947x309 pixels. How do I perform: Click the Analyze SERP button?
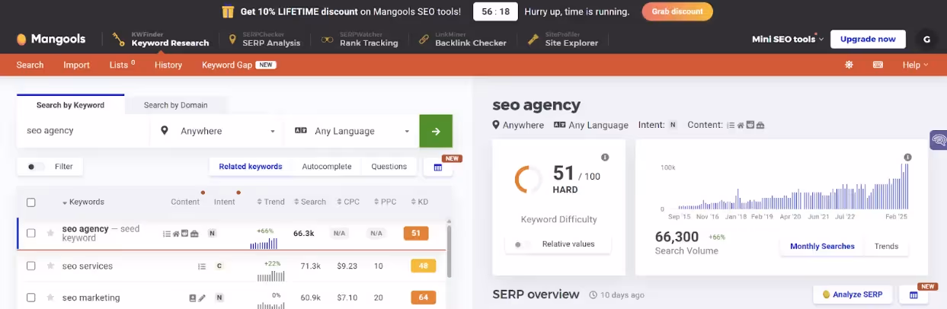click(x=853, y=295)
